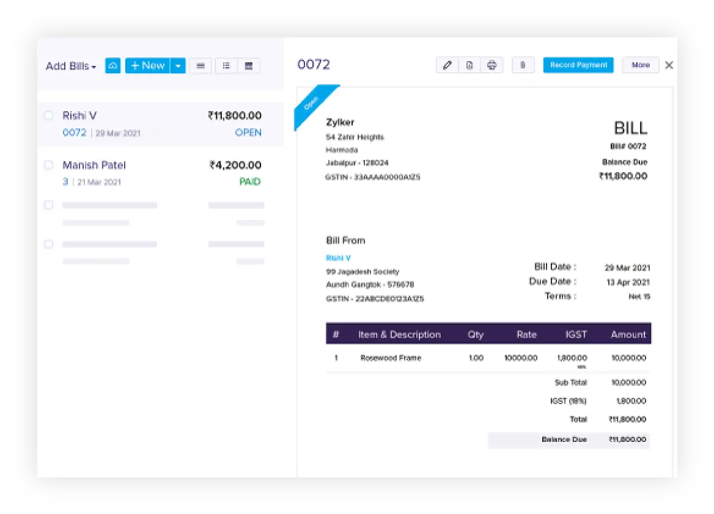Expand the New button dropdown arrow
The image size is (714, 514).
(178, 65)
